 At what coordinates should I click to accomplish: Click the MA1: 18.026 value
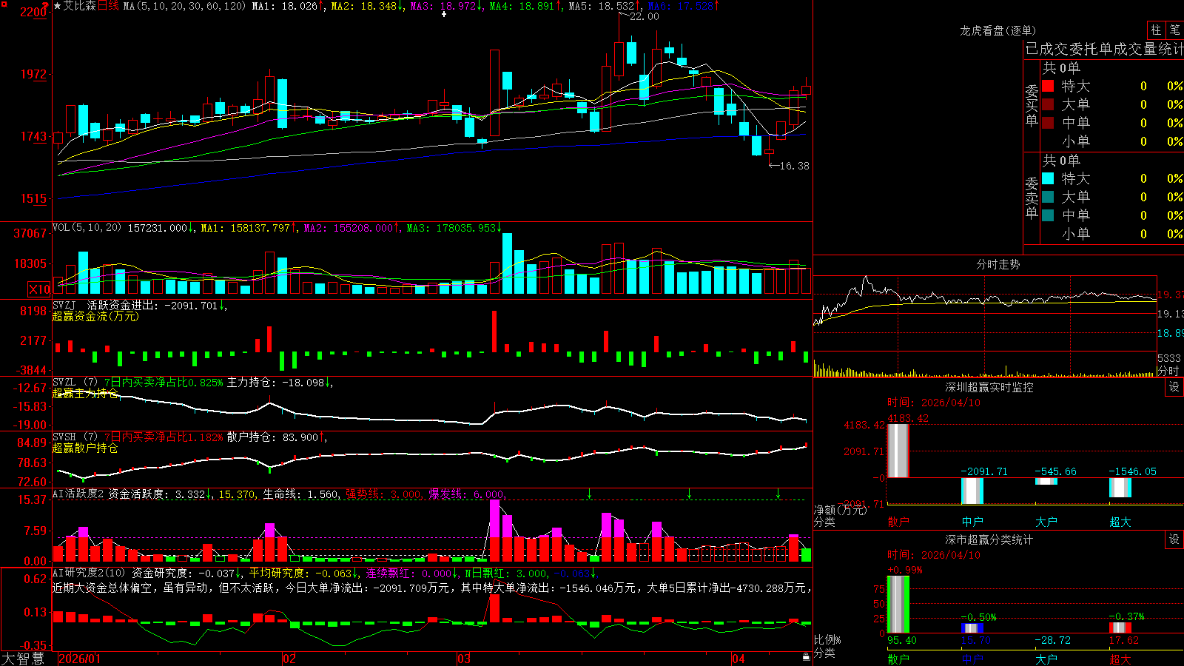(x=288, y=6)
